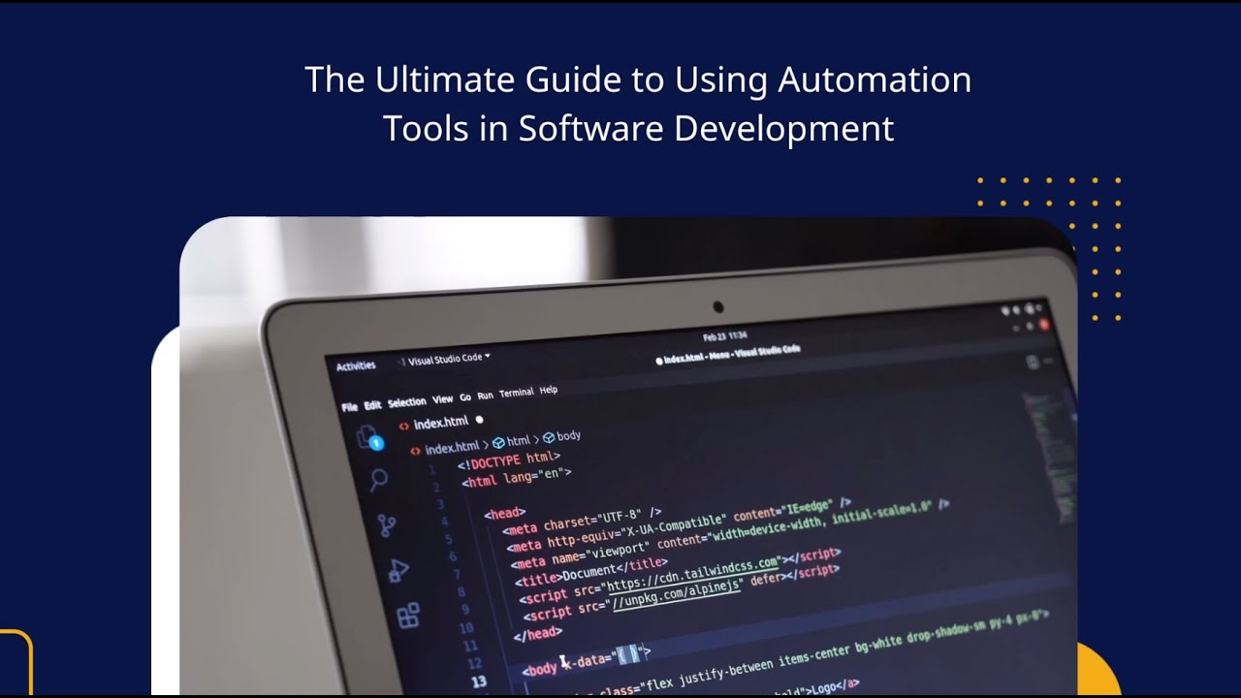The width and height of the screenshot is (1241, 698).
Task: Click the X-UA-Compatible meta line
Action: tap(678, 524)
